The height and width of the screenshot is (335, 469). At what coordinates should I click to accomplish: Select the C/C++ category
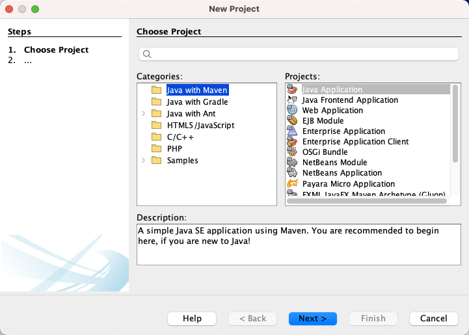[180, 137]
